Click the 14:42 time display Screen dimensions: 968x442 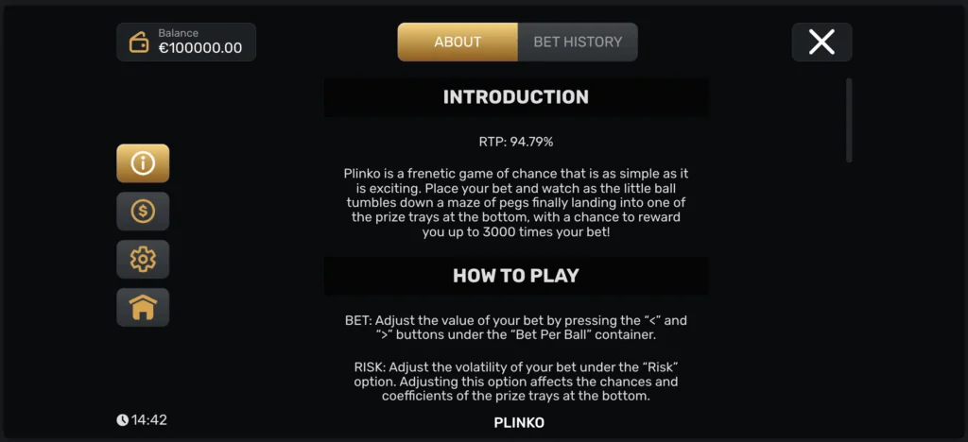point(149,420)
